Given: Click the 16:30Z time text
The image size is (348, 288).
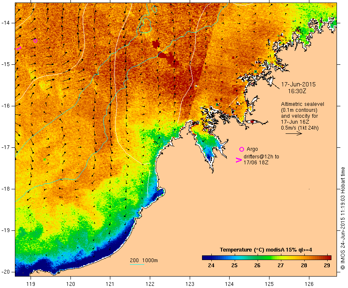Looking at the screenshot, I should click(x=297, y=91).
